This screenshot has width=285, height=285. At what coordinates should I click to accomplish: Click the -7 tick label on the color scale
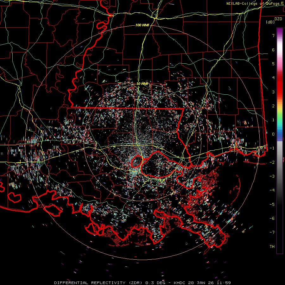pos(272,232)
